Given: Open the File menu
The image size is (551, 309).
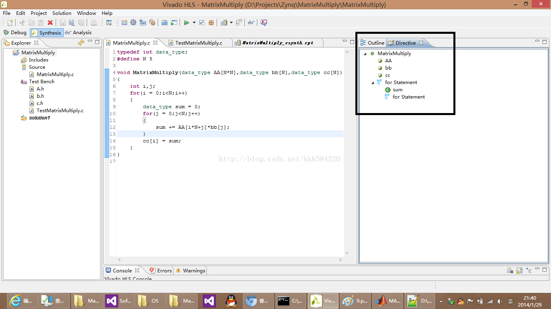Looking at the screenshot, I should (6, 13).
